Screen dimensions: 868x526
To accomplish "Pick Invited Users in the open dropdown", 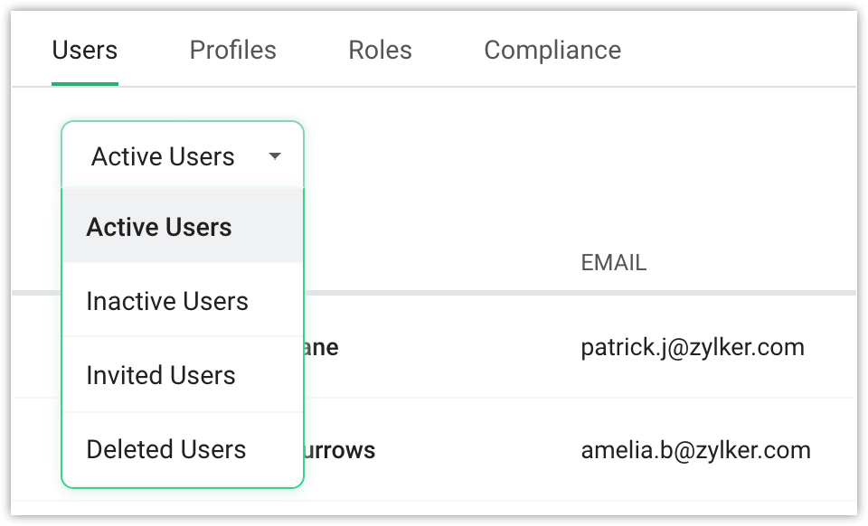I will point(161,375).
